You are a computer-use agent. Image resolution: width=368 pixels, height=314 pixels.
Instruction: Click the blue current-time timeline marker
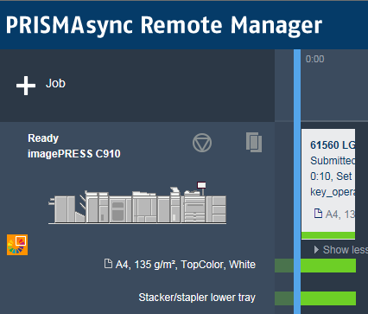click(x=297, y=182)
